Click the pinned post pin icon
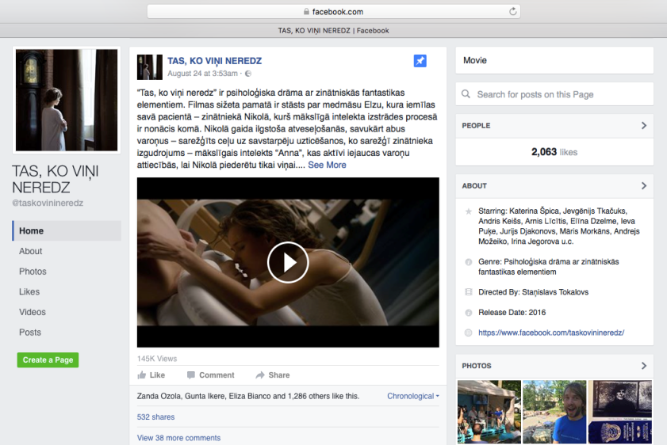Image resolution: width=667 pixels, height=445 pixels. click(420, 61)
